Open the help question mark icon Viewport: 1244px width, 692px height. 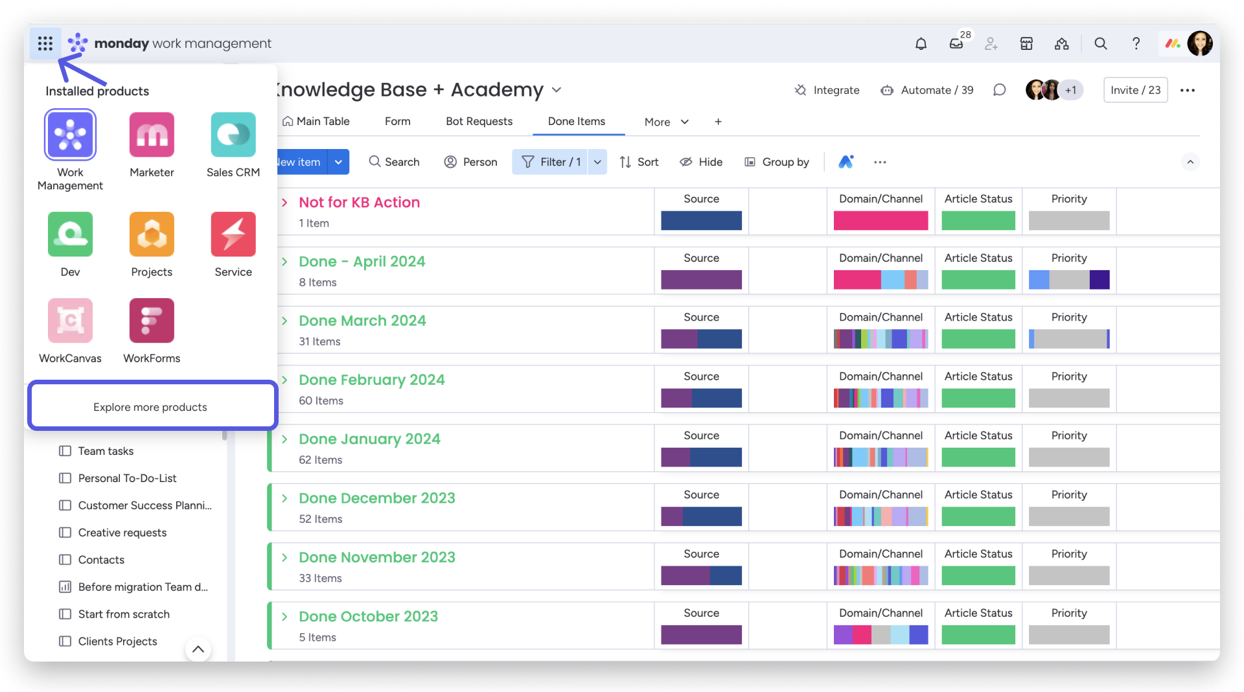(x=1136, y=43)
